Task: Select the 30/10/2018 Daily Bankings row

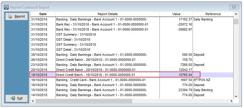Action: click(x=132, y=55)
